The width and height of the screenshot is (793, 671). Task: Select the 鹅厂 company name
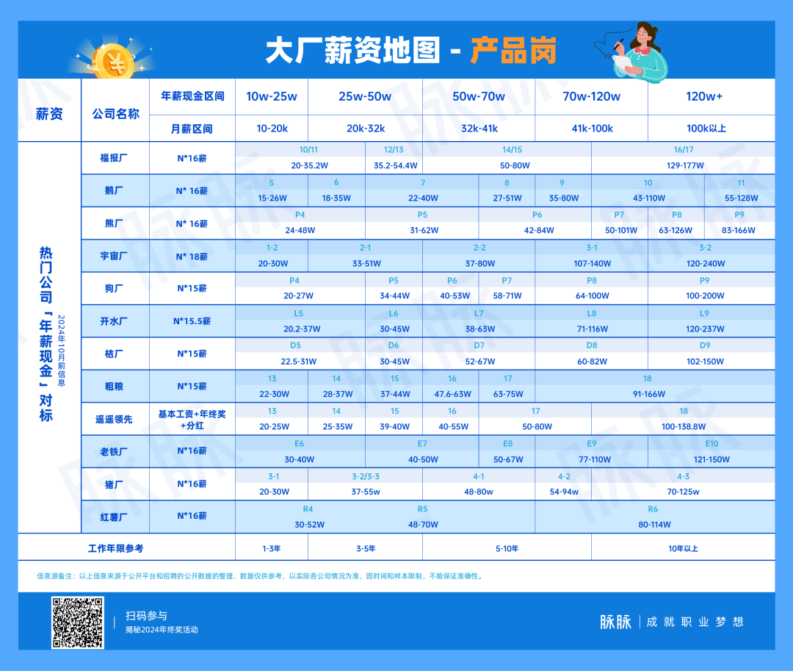point(113,191)
